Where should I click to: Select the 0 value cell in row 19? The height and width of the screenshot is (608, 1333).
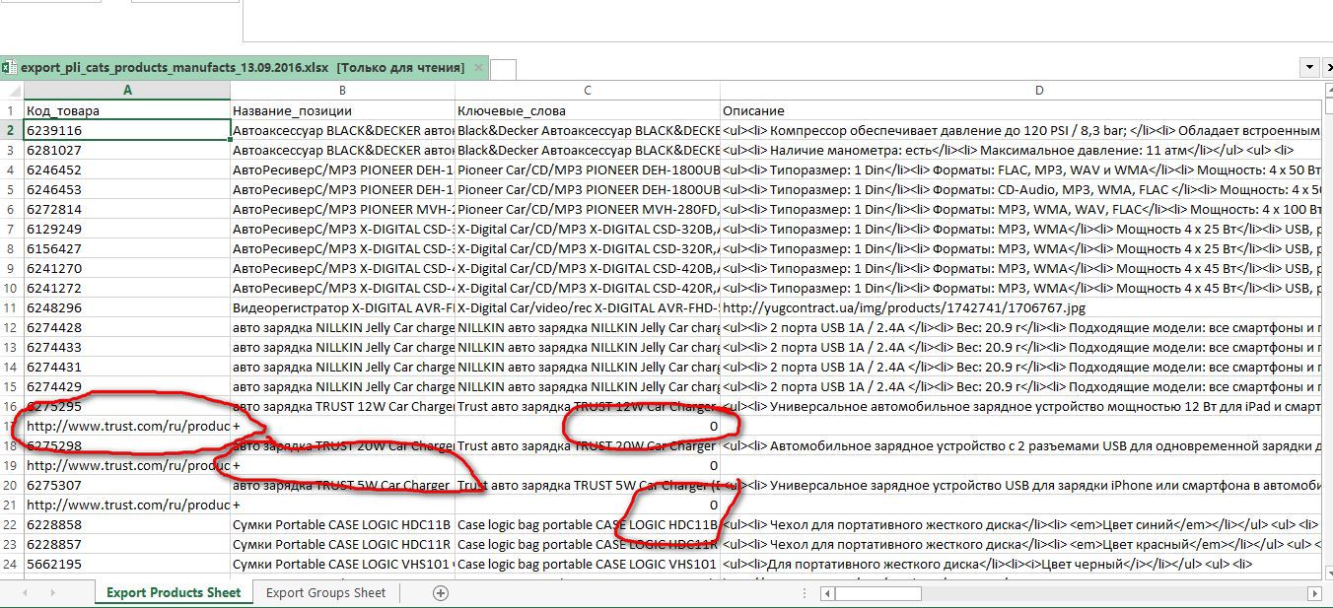point(588,465)
